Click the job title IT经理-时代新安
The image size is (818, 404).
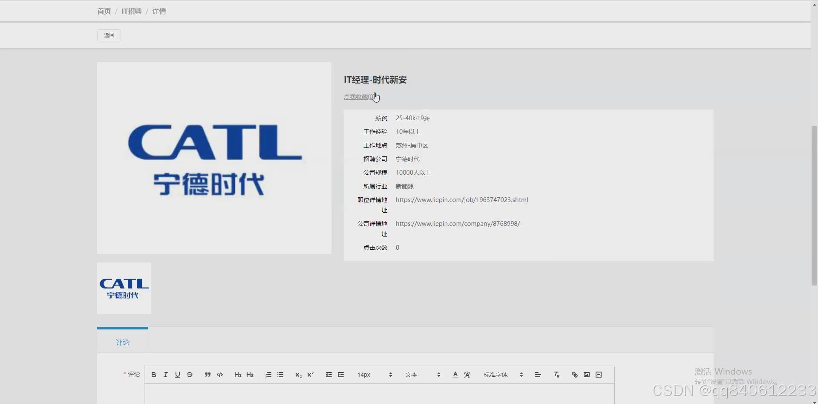tap(375, 80)
